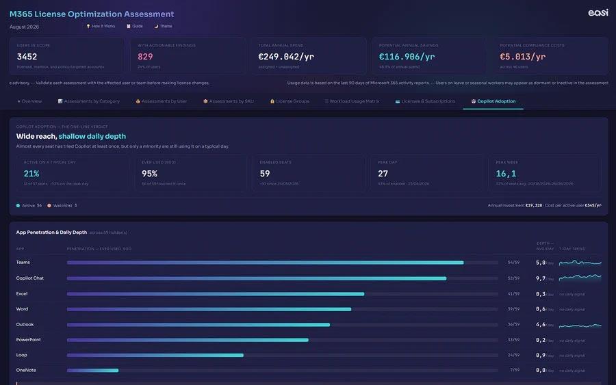Click the '41/59' penetration count for Excel
This screenshot has width=616, height=385.
click(x=513, y=294)
